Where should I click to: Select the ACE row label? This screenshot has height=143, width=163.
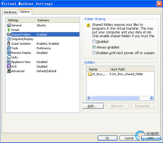14,67
